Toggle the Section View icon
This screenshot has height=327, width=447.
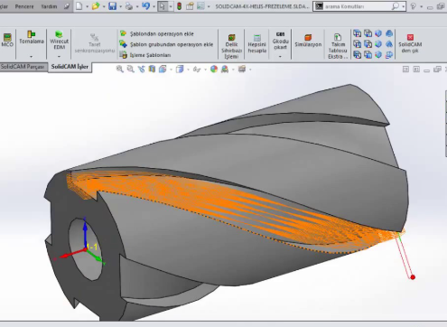pos(152,69)
